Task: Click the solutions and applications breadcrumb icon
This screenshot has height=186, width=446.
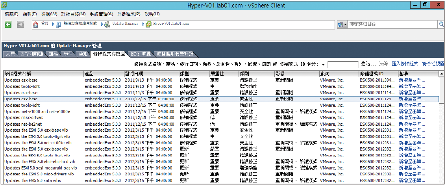Action: [58, 24]
